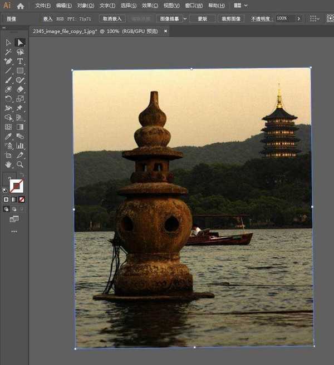Image resolution: width=334 pixels, height=365 pixels.
Task: Select the Zoom magnifier tool
Action: [20, 164]
